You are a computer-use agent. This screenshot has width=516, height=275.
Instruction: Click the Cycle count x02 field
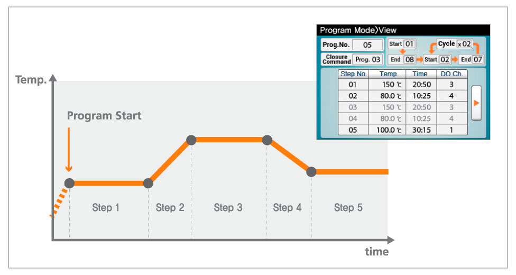[x=463, y=44]
